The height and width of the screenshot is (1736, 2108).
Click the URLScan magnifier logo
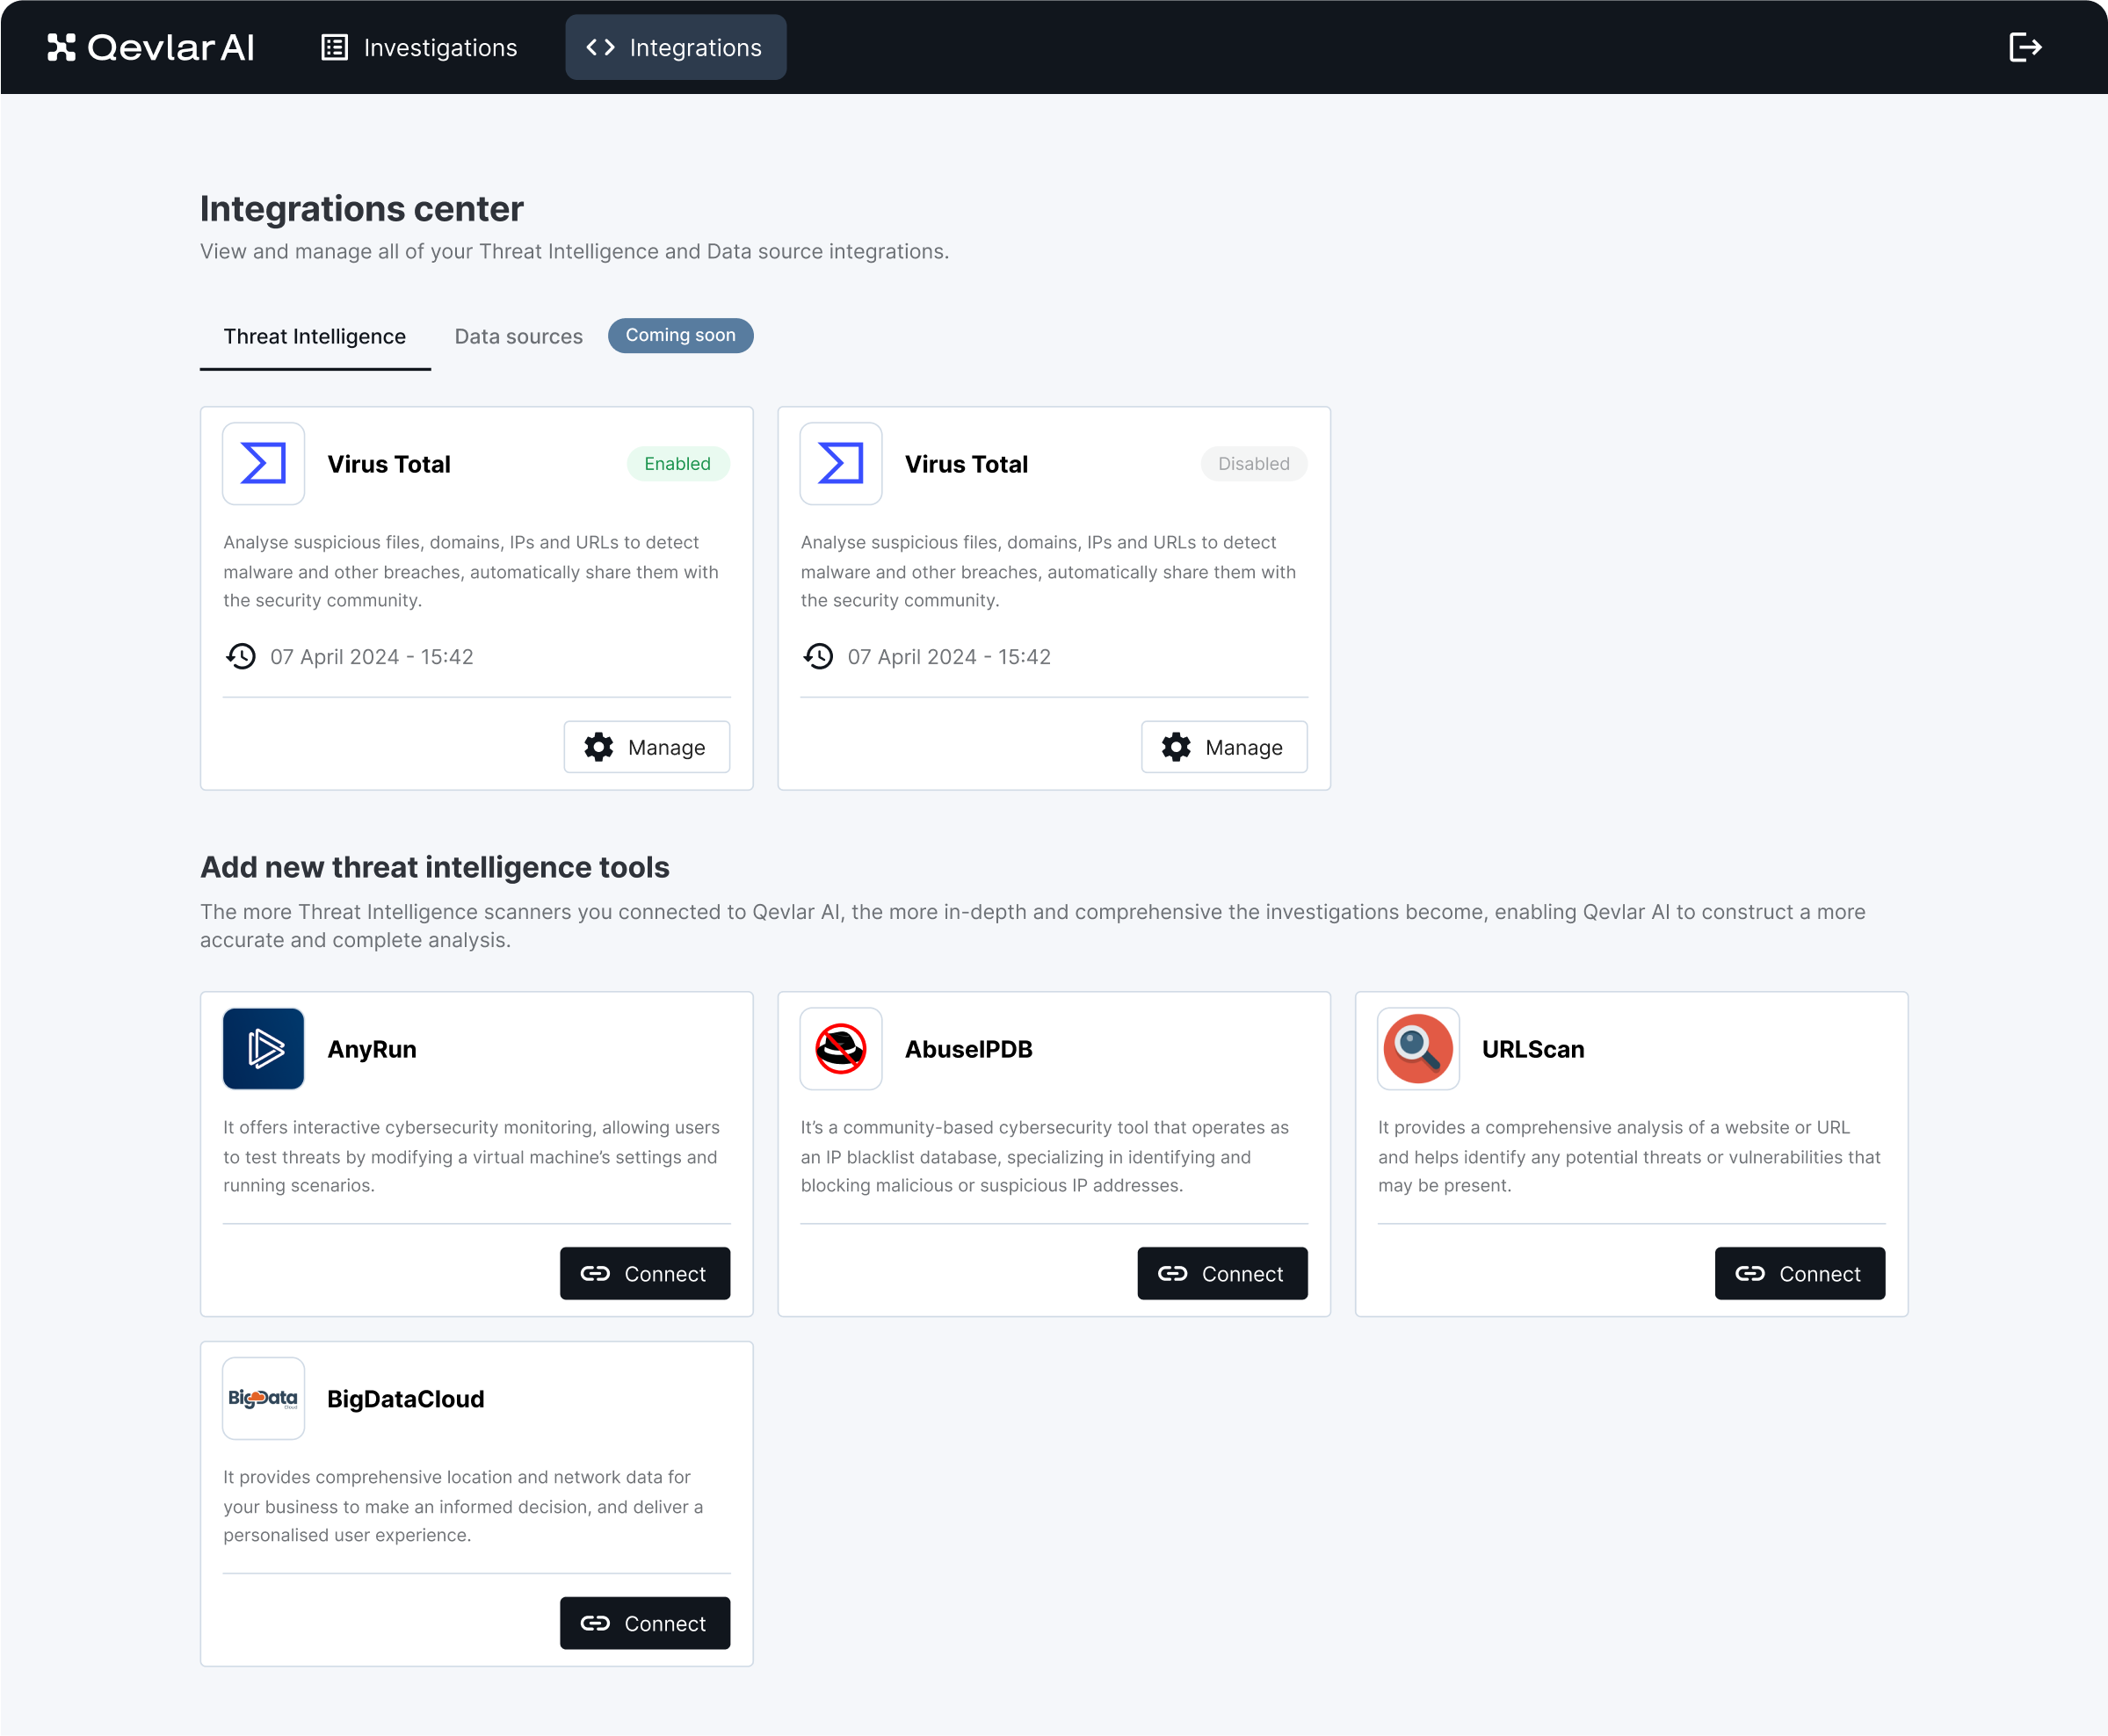(x=1417, y=1048)
